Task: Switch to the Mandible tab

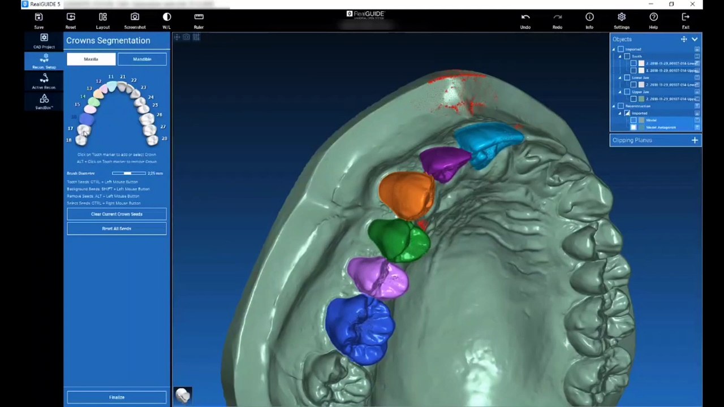Action: (142, 59)
